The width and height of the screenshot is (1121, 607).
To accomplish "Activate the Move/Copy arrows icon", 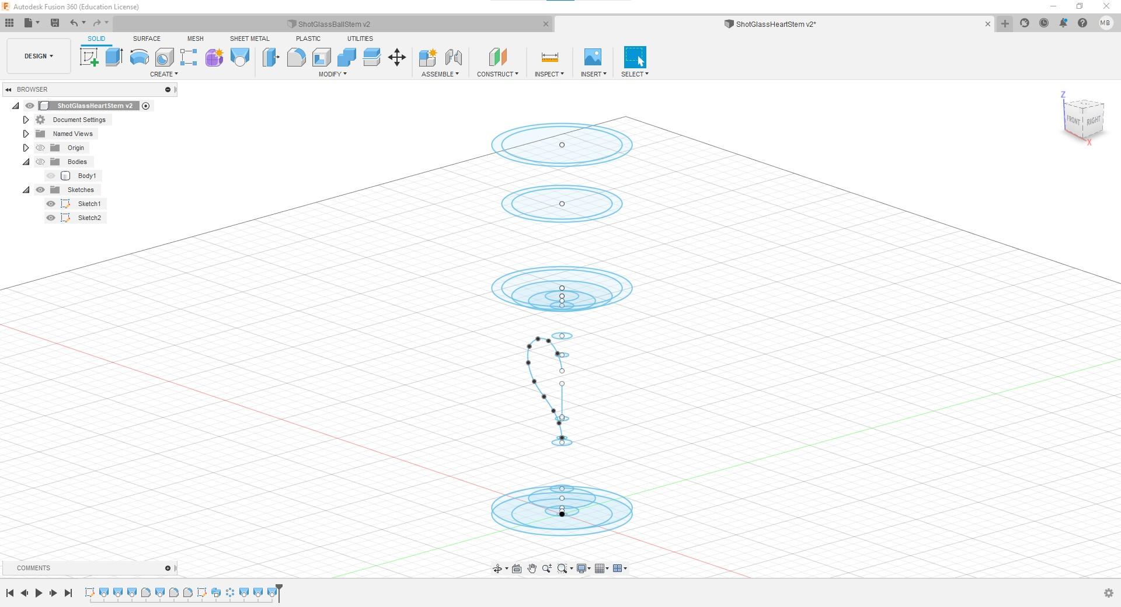I will click(397, 57).
